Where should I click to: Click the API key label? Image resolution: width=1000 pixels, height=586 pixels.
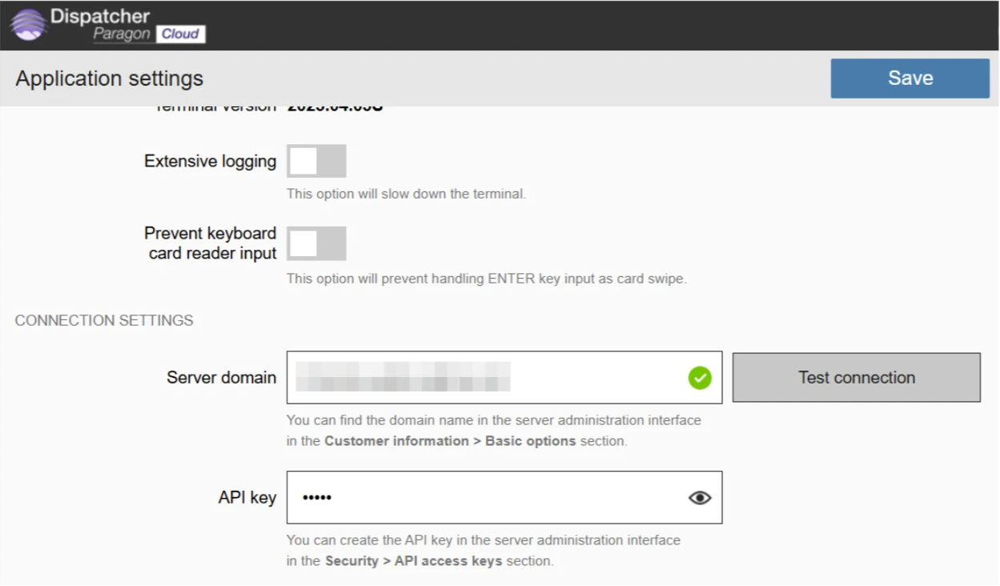(247, 498)
